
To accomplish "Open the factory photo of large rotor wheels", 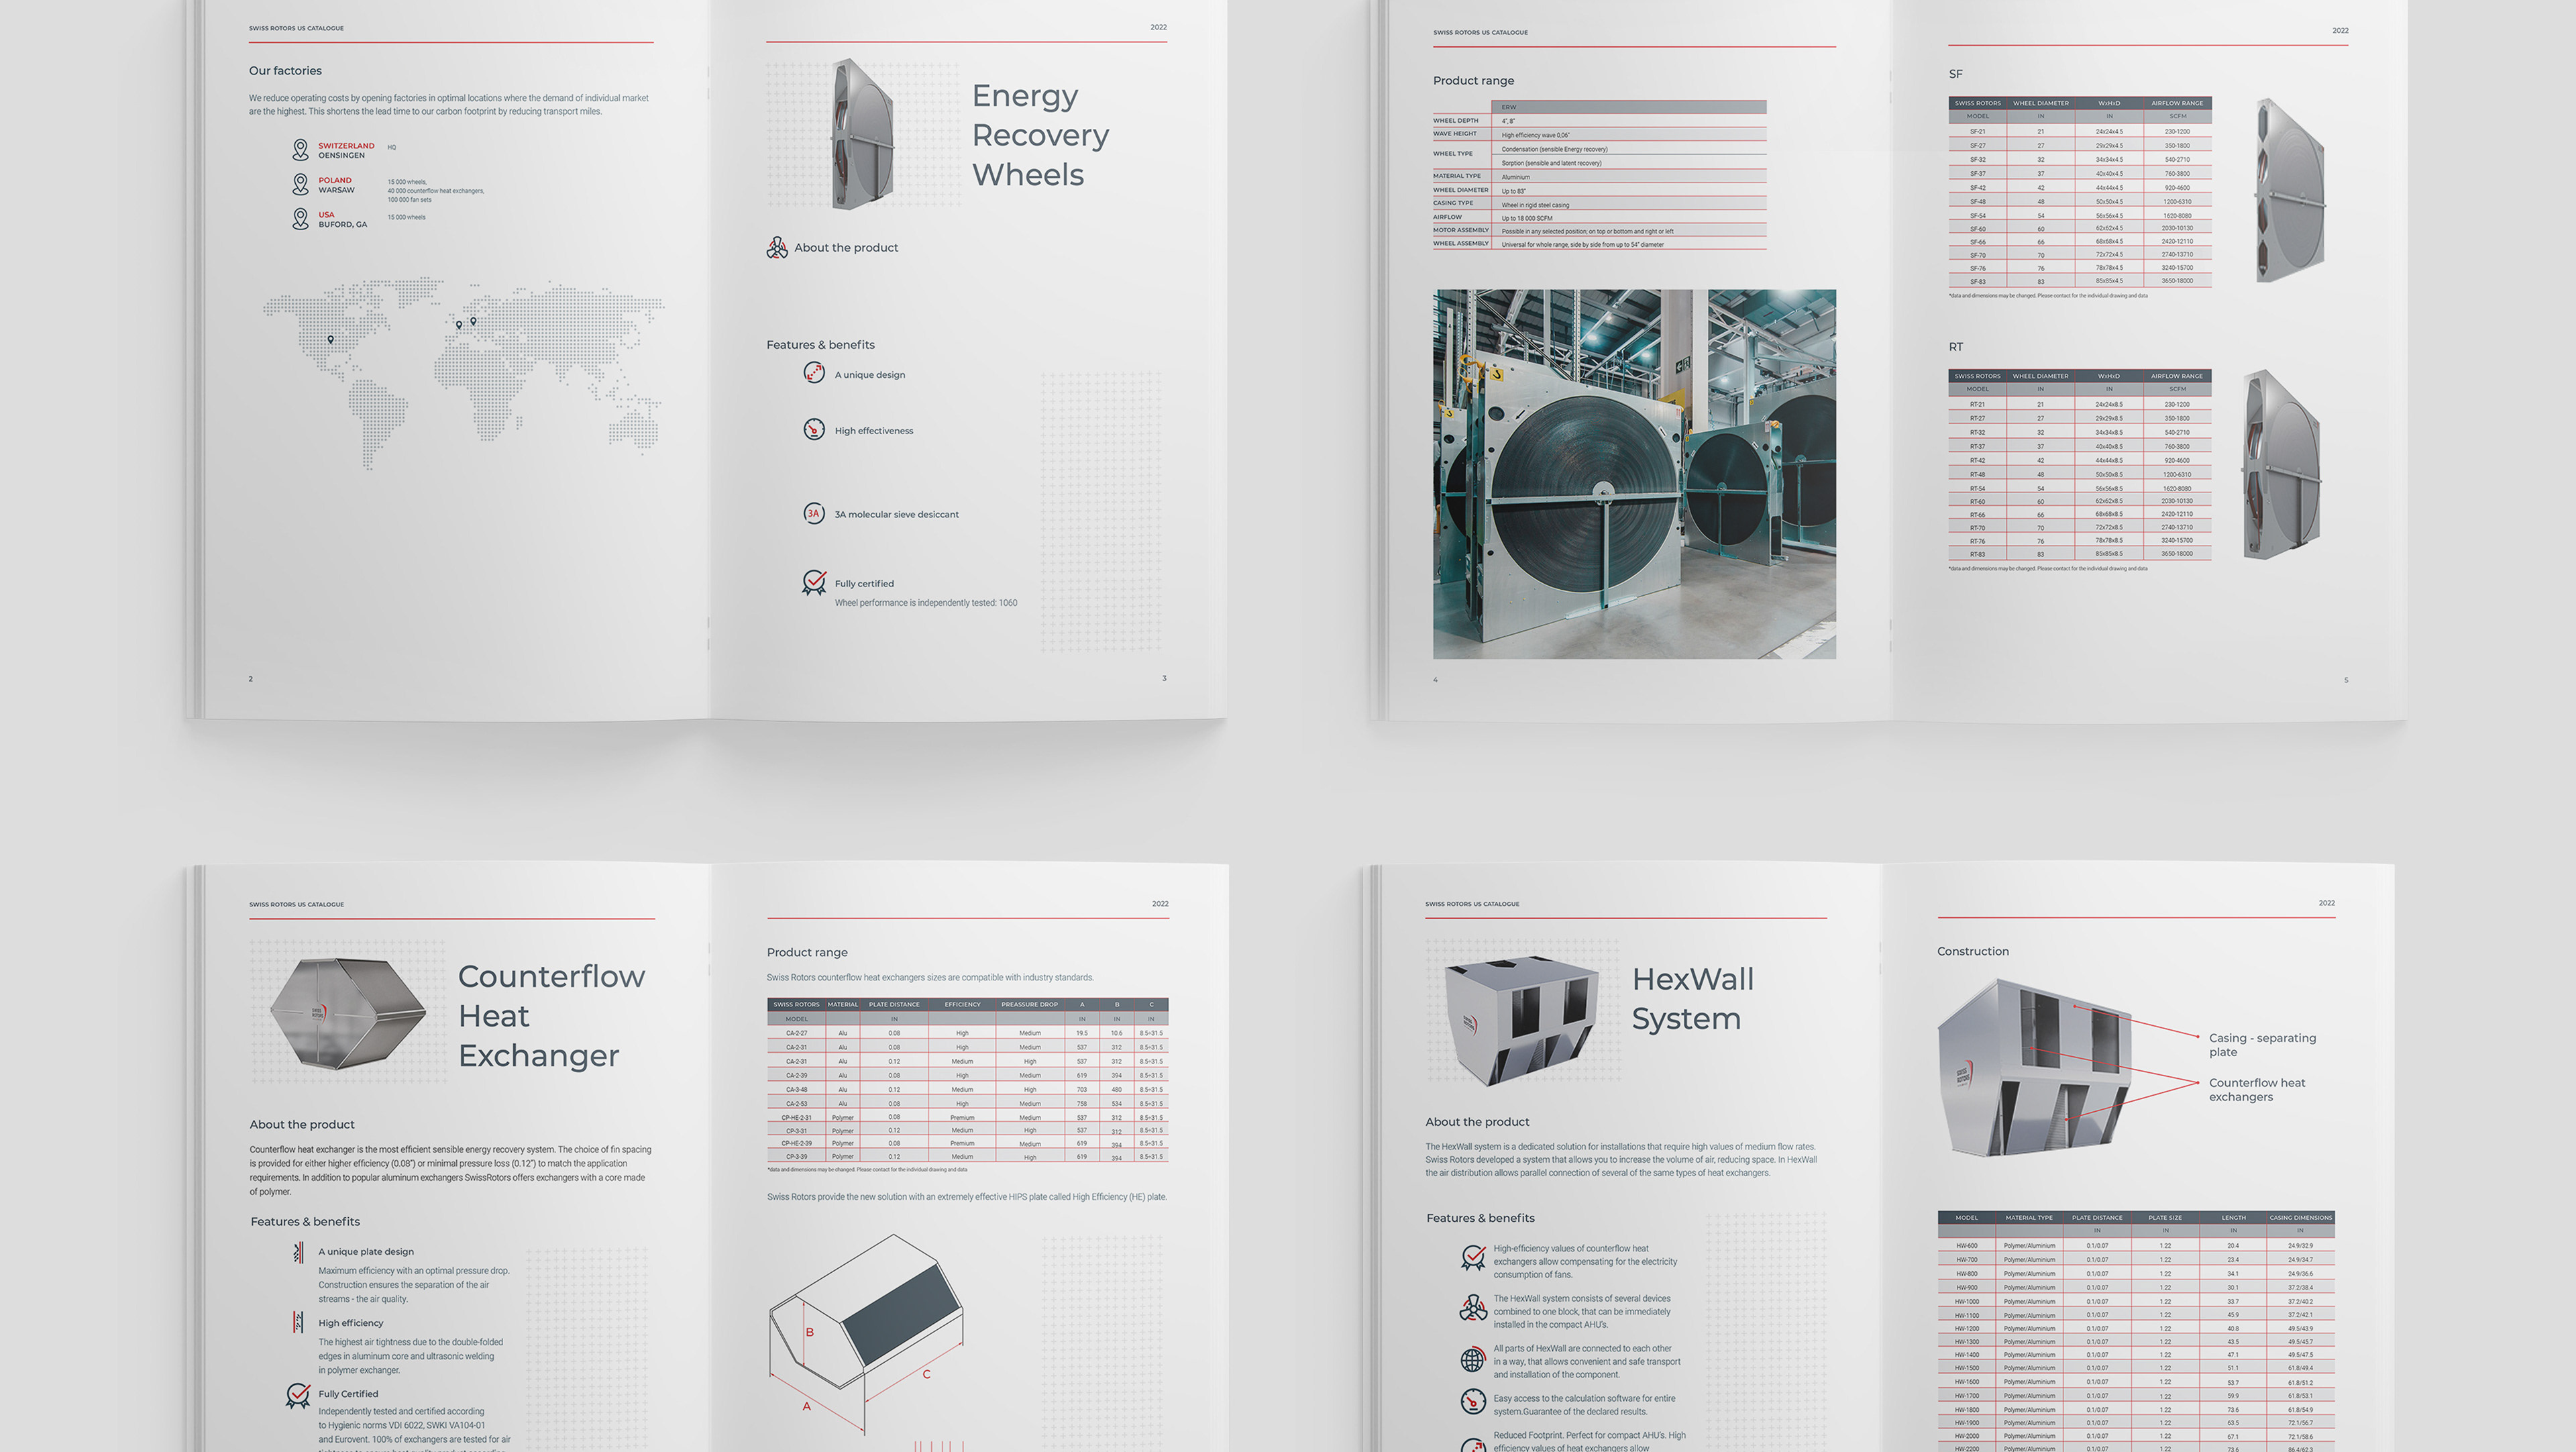I will click(1634, 474).
